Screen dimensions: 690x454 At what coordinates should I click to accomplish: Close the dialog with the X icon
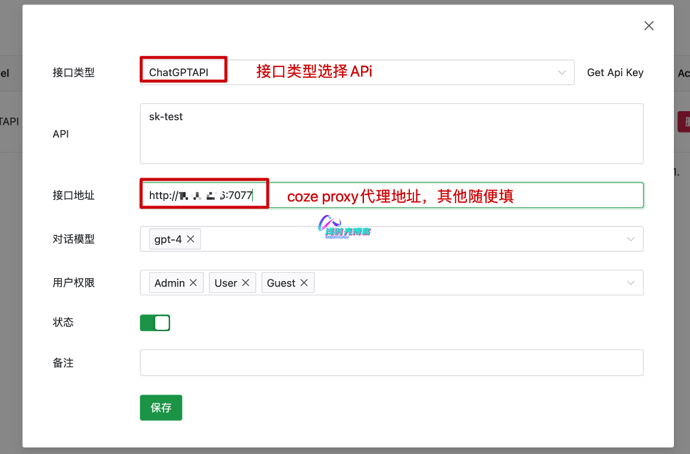pyautogui.click(x=648, y=26)
